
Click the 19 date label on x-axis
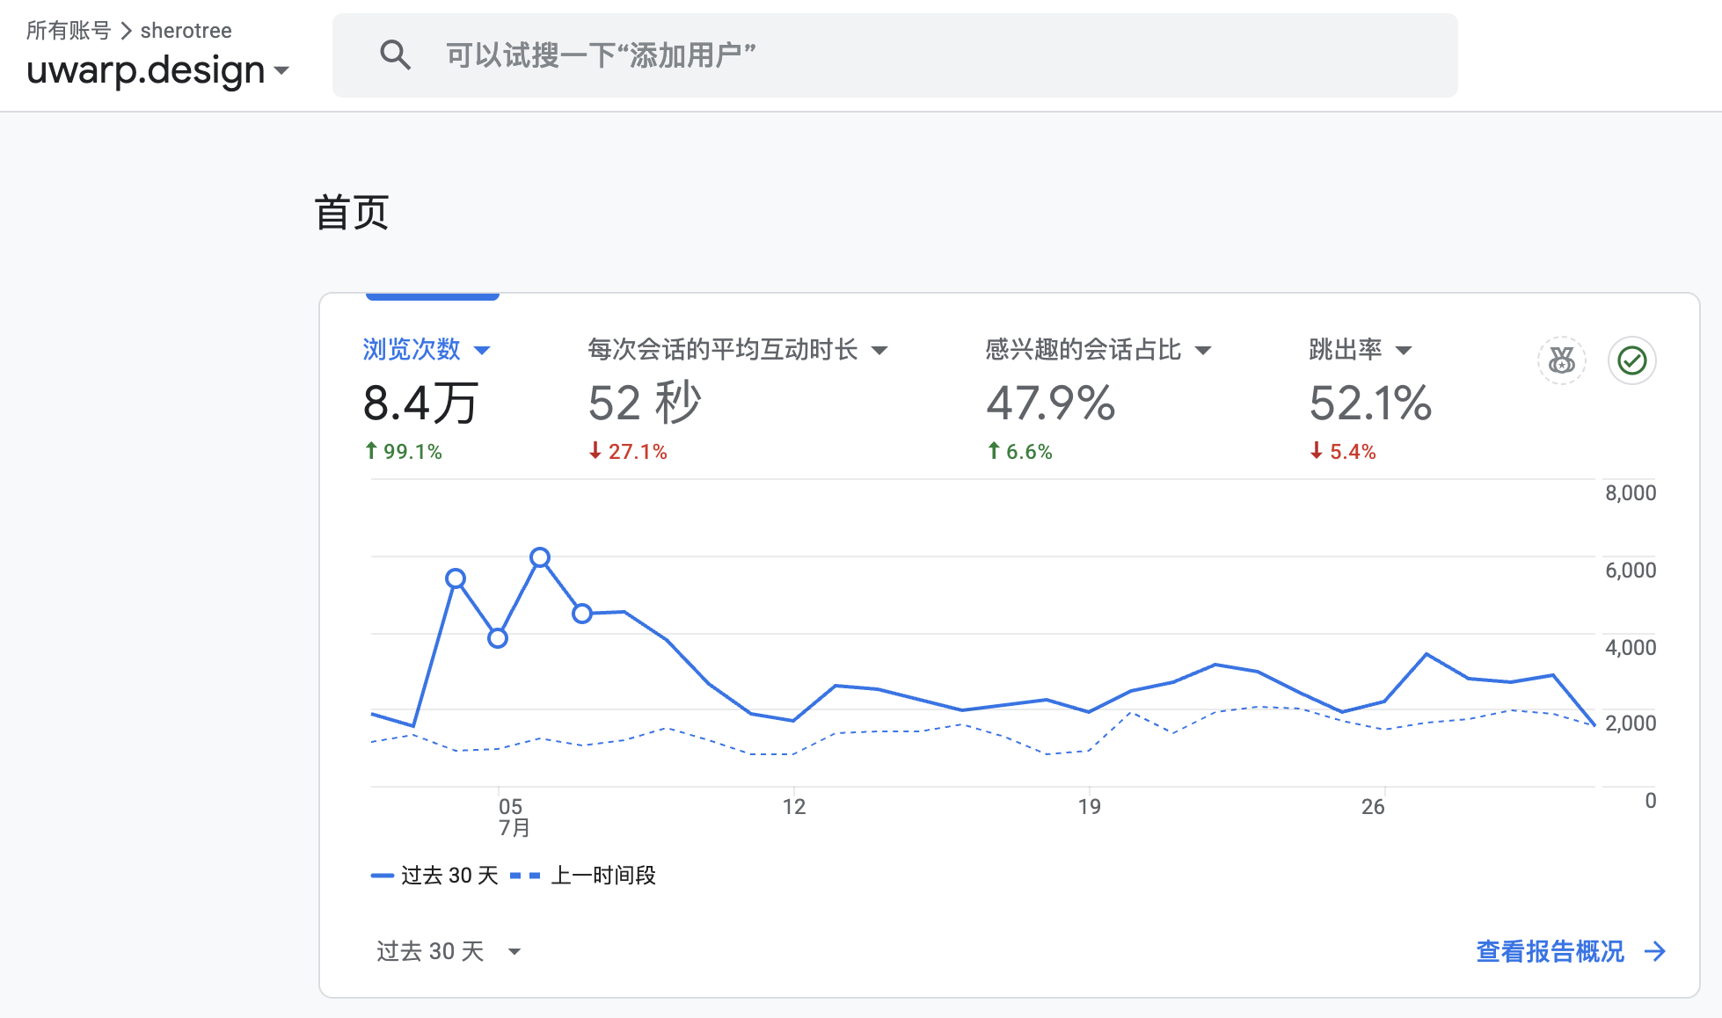pos(1090,807)
